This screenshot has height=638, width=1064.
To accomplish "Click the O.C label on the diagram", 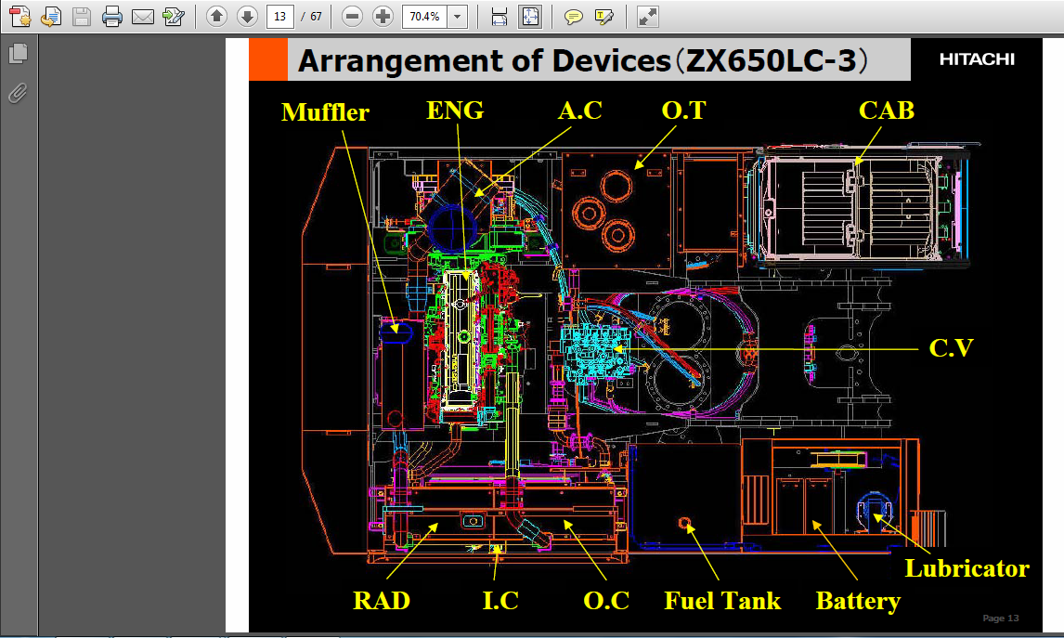I will 606,601.
